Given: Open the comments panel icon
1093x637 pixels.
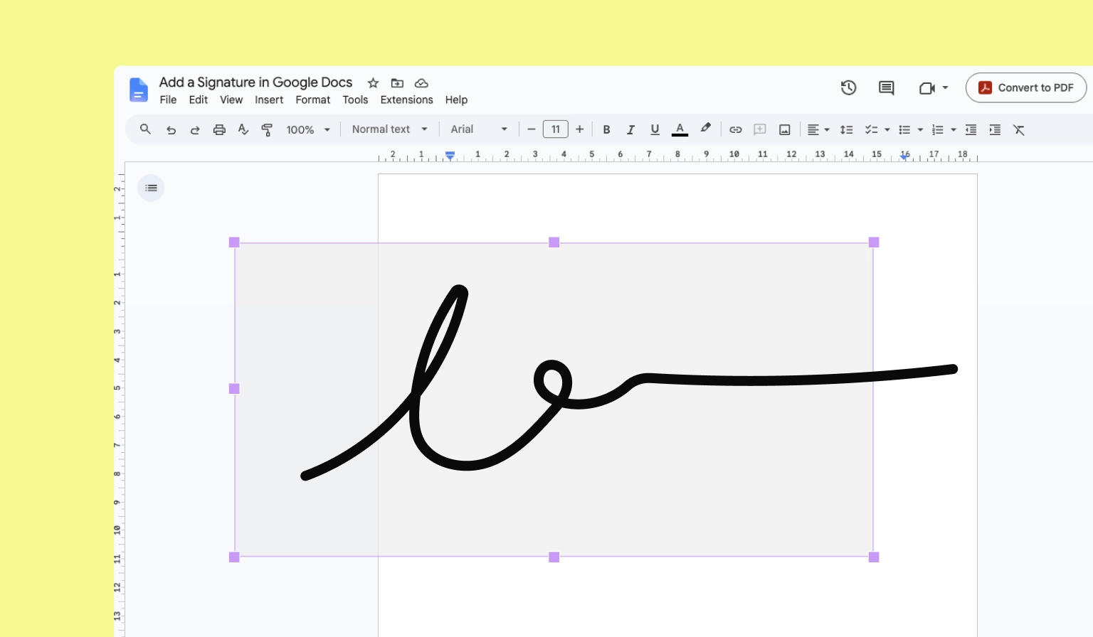Looking at the screenshot, I should tap(886, 87).
